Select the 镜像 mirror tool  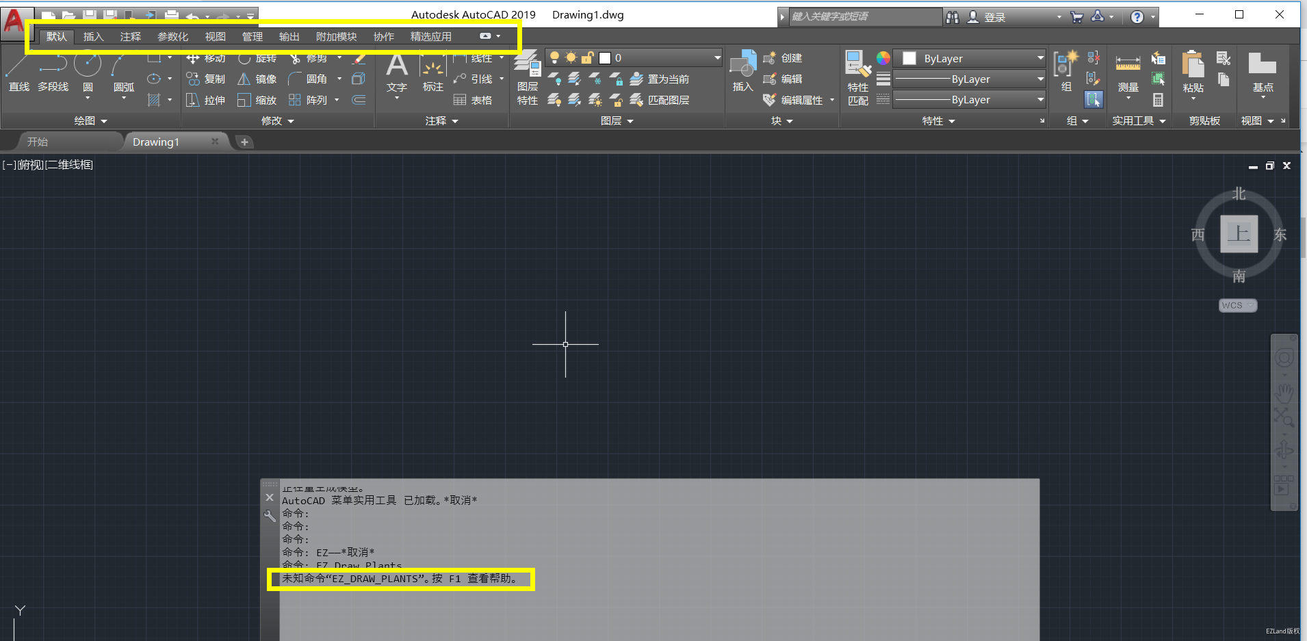click(257, 79)
